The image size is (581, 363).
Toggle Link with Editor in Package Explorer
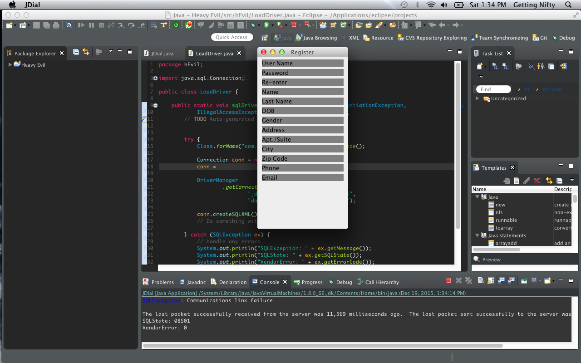86,52
